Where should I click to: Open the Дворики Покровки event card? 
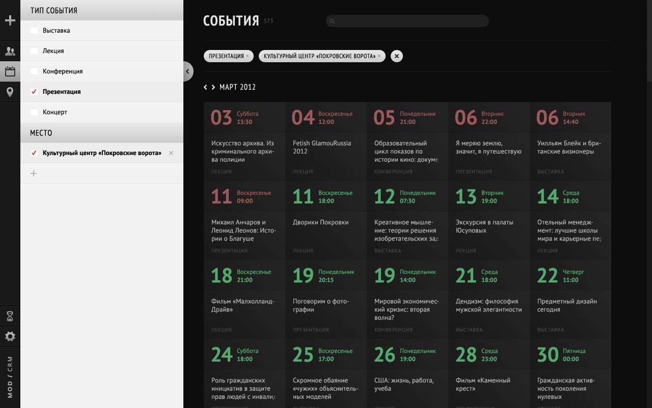[326, 221]
